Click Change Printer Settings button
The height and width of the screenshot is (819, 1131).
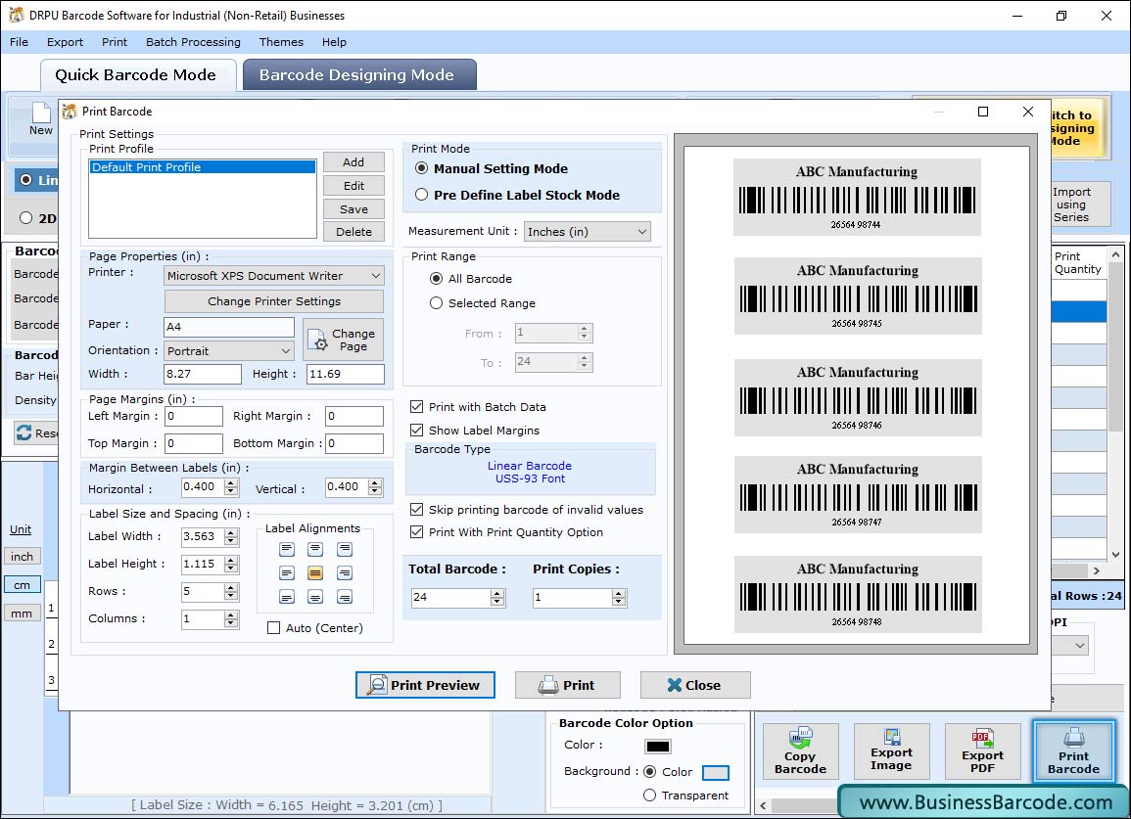[x=274, y=301]
